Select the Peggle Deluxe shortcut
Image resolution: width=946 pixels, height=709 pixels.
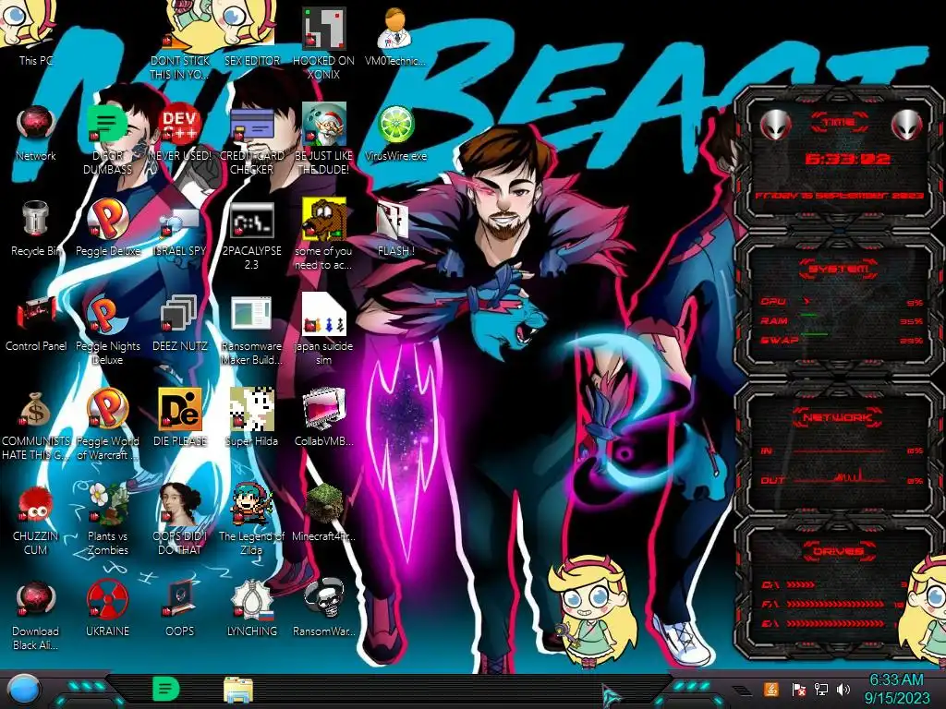click(107, 228)
